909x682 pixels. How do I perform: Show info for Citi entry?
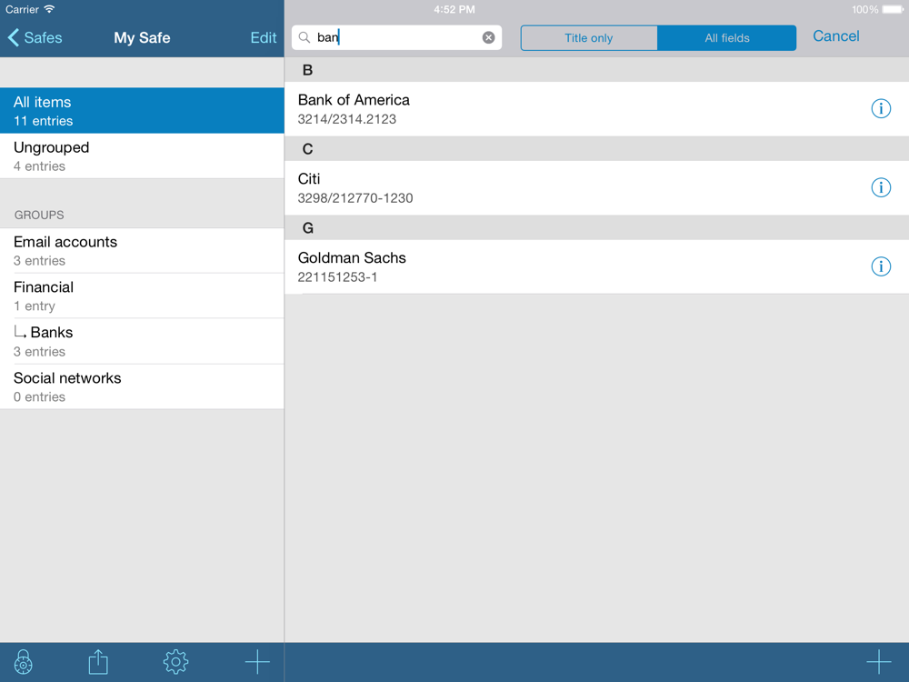pyautogui.click(x=881, y=187)
